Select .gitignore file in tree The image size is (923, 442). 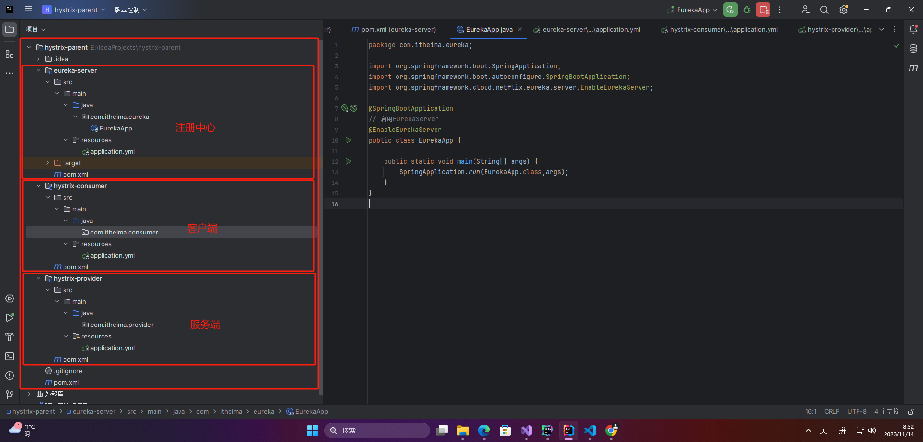coord(64,371)
